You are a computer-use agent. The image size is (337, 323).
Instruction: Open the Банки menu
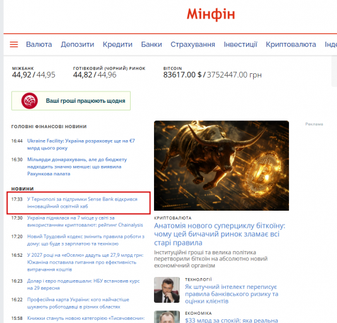click(x=151, y=44)
